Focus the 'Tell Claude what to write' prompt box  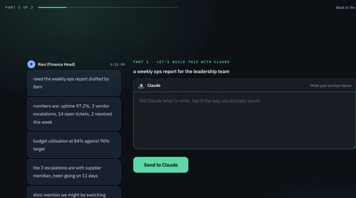[x=244, y=120]
